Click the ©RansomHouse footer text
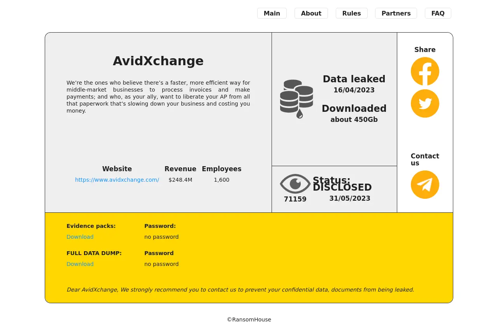The height and width of the screenshot is (330, 498). tap(249, 320)
